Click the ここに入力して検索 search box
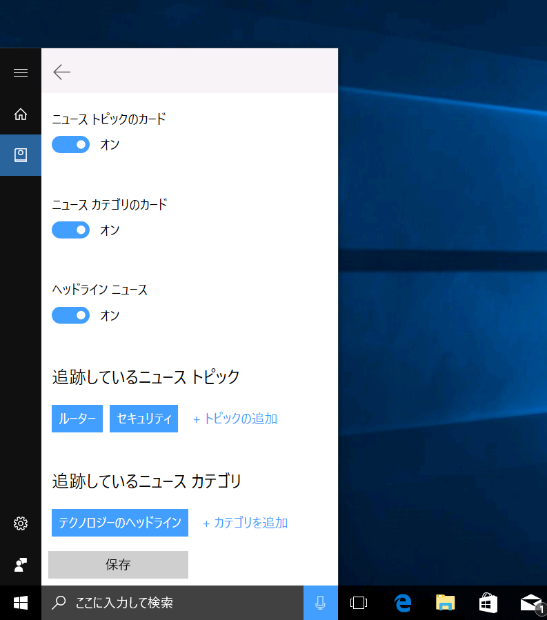 pyautogui.click(x=172, y=603)
